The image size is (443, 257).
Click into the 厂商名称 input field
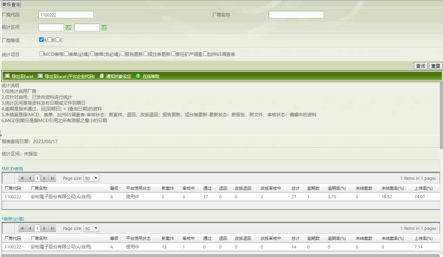(x=296, y=15)
